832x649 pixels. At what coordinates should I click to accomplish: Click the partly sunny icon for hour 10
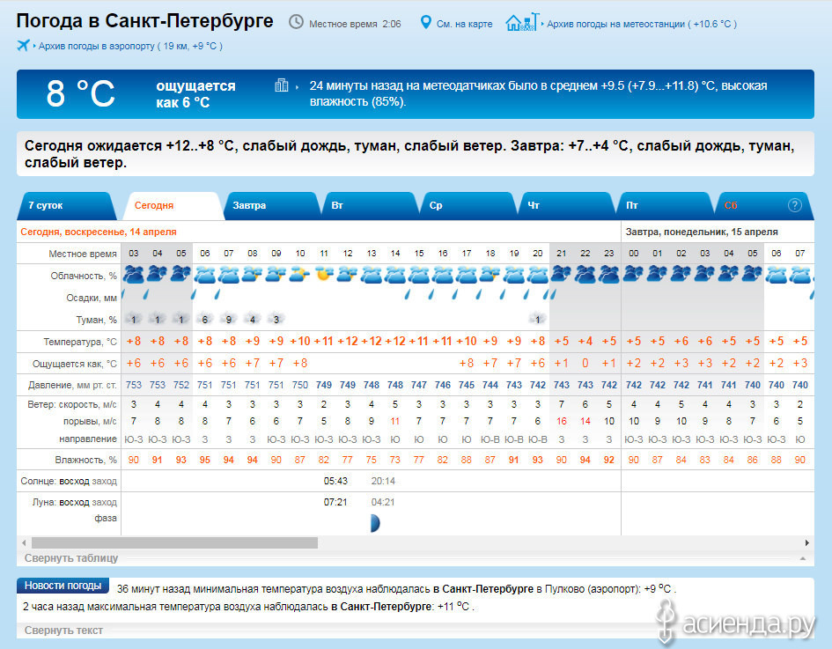click(x=300, y=275)
